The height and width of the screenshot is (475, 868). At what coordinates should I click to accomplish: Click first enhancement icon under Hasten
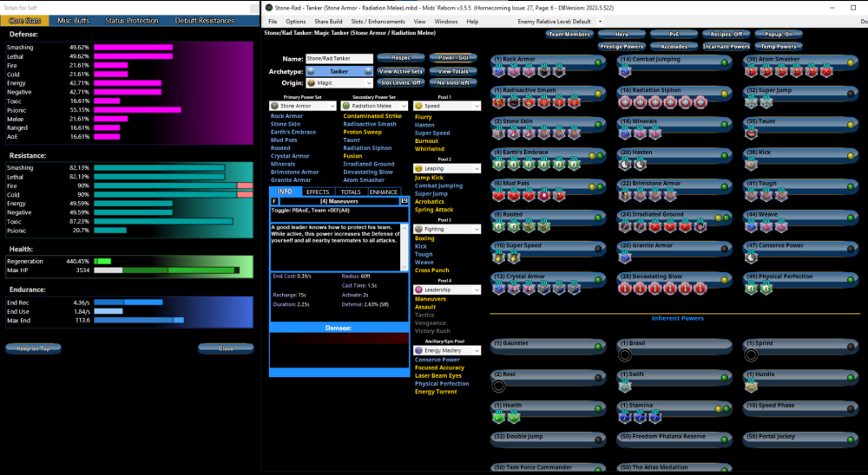(x=626, y=165)
